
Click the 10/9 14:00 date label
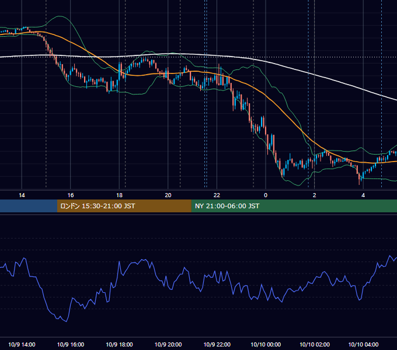(x=22, y=344)
